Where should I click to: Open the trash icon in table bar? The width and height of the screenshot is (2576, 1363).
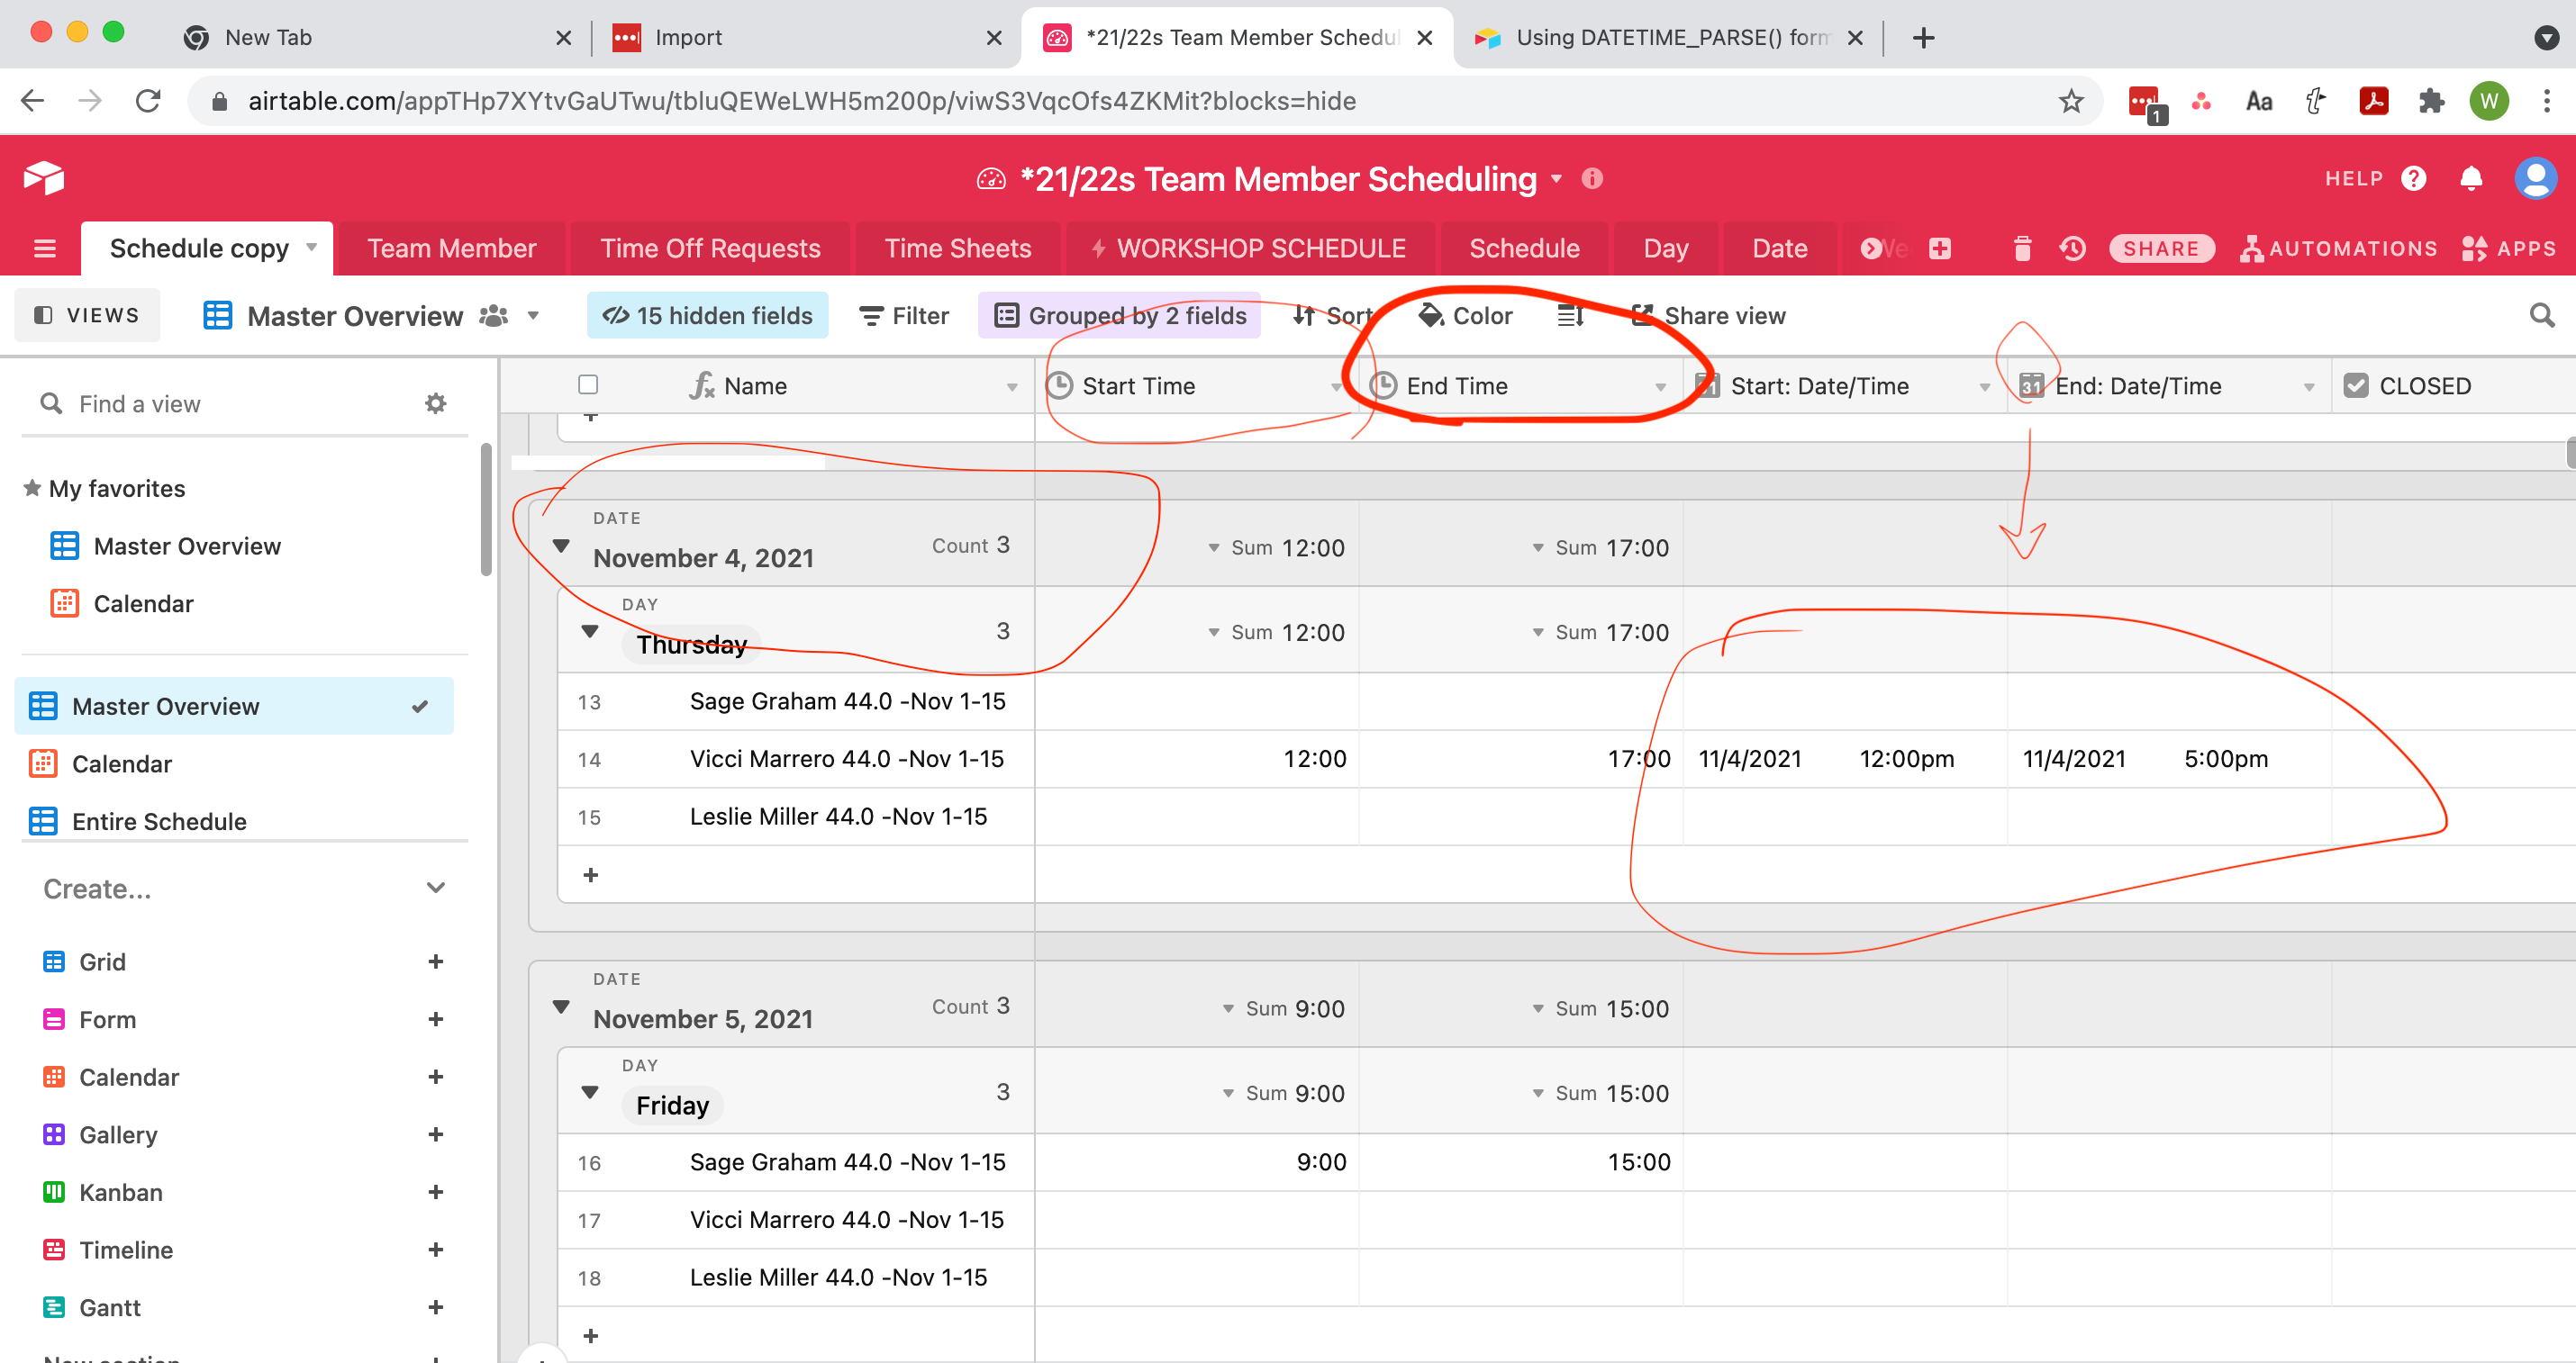2022,248
